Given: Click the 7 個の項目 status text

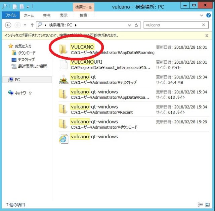Looking at the screenshot, I should coord(16,205).
